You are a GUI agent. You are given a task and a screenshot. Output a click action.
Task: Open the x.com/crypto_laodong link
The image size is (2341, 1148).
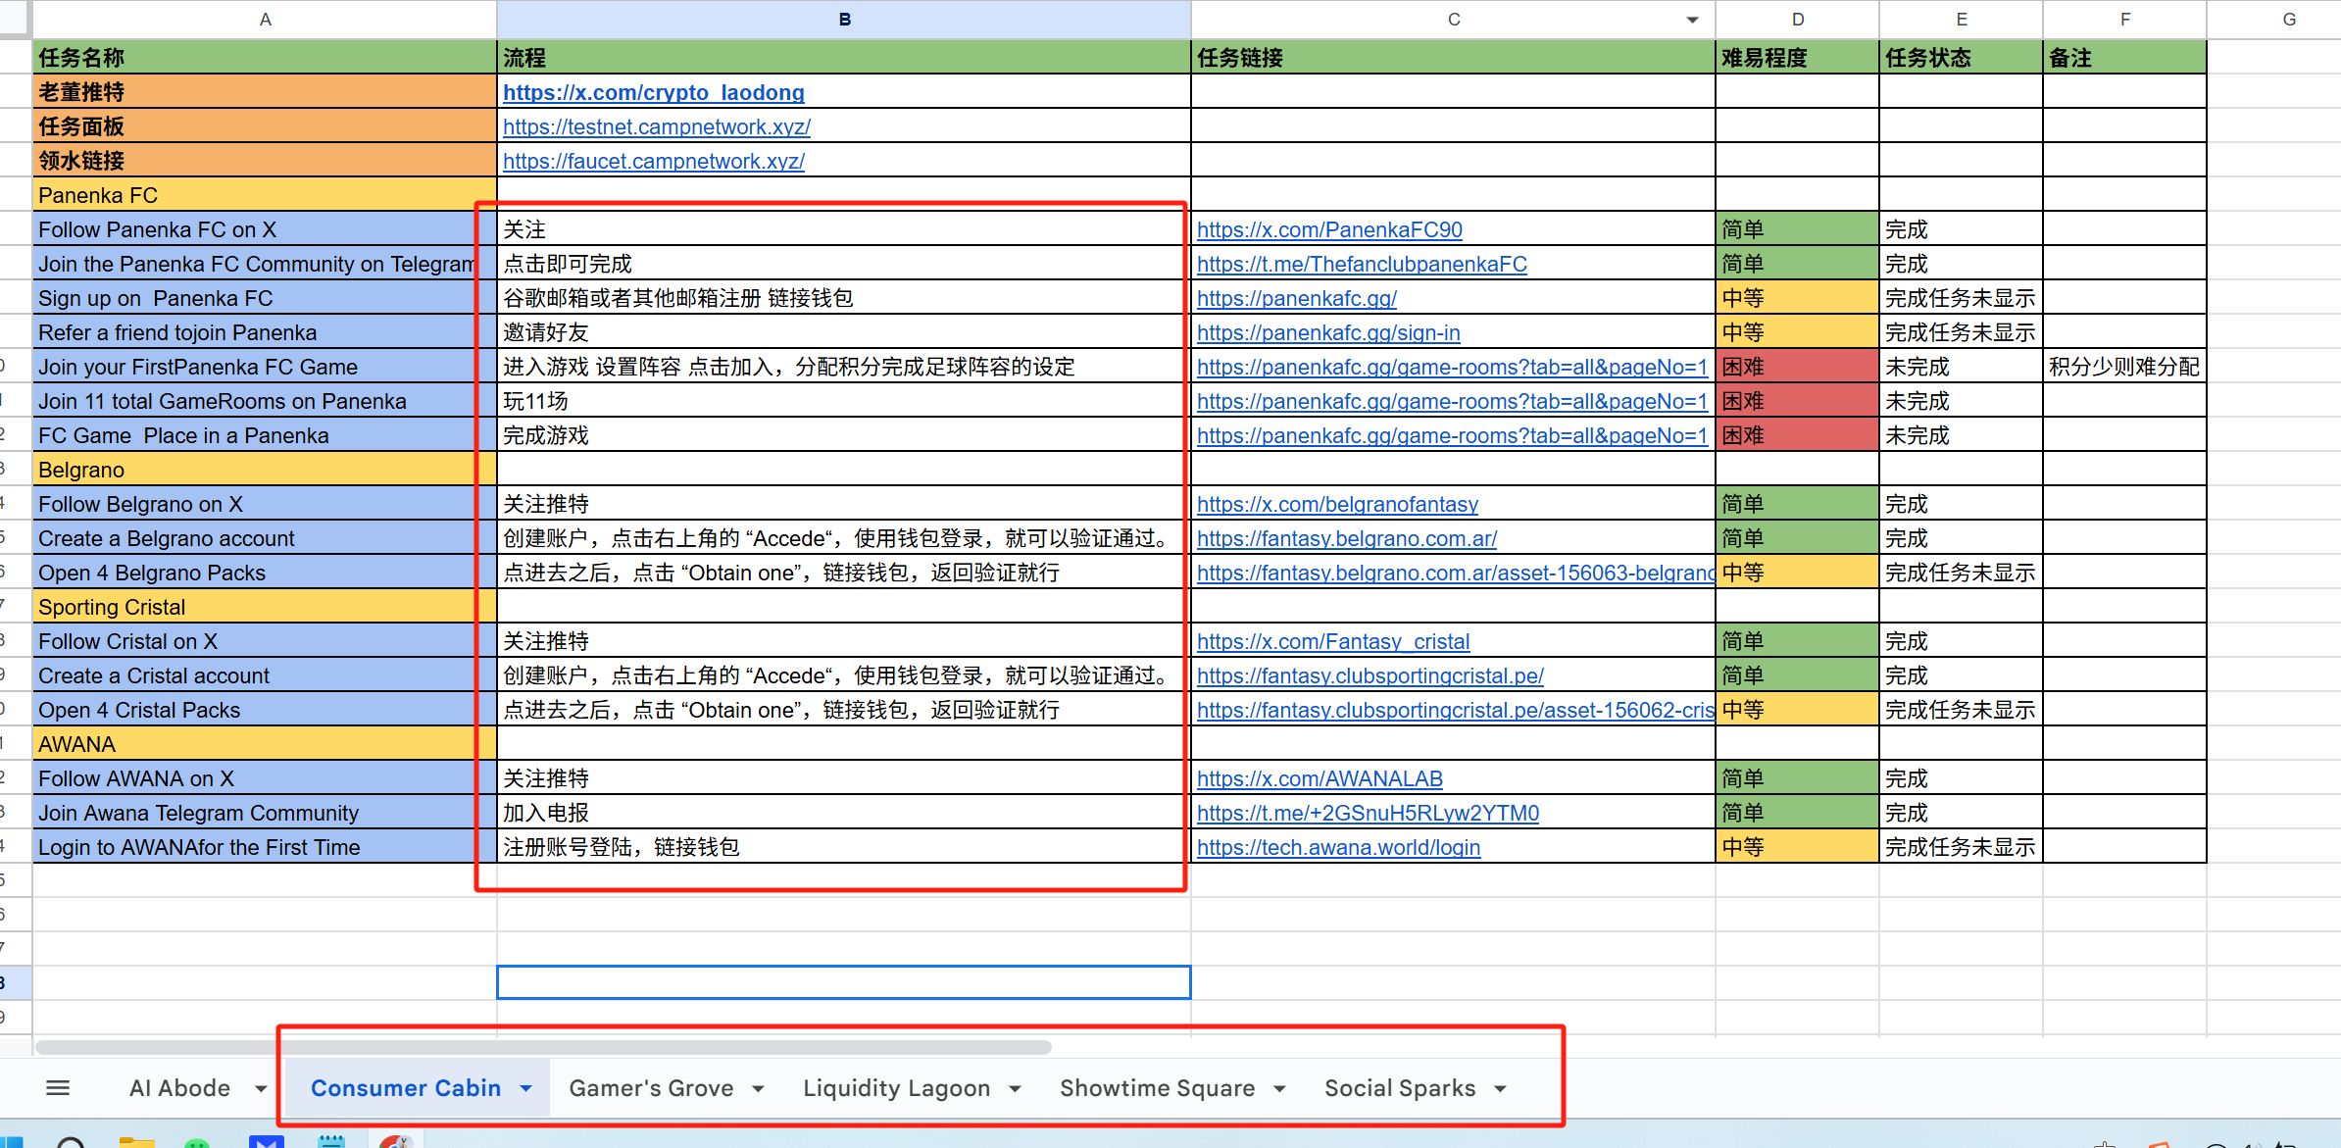[x=654, y=92]
